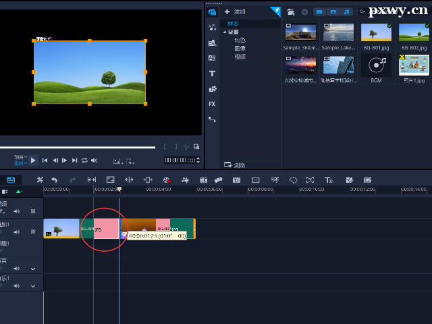Open the Sound Mixer waveform icon
This screenshot has width=432, height=324.
tap(184, 180)
